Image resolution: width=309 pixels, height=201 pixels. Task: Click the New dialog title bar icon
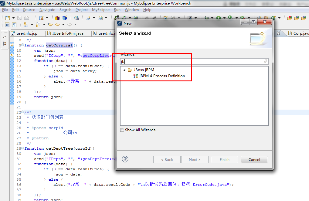tap(119, 23)
